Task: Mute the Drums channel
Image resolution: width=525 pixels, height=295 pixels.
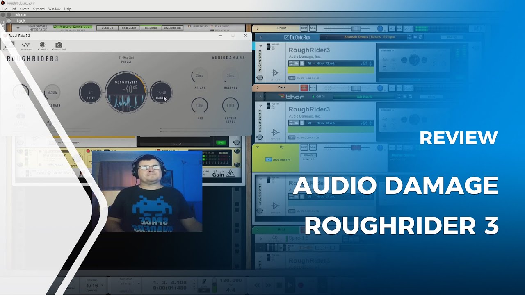Action: coord(304,28)
